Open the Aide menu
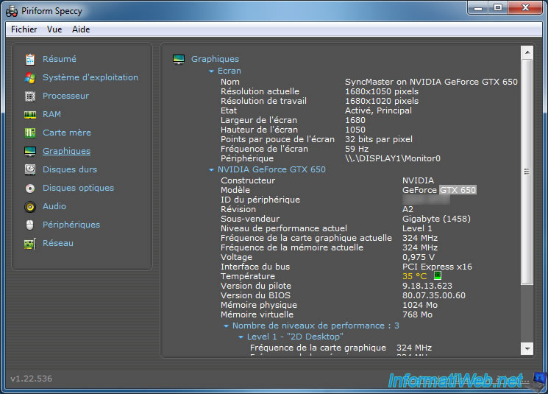The height and width of the screenshot is (394, 548). pos(81,29)
